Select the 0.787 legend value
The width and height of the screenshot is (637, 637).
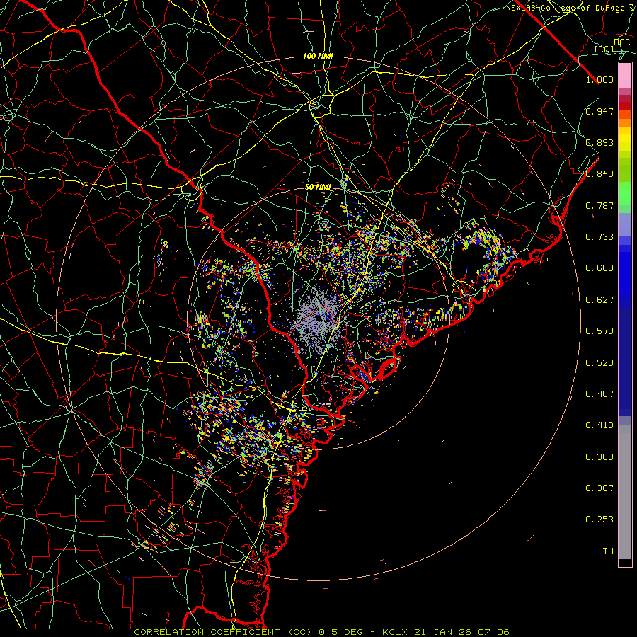(x=599, y=205)
